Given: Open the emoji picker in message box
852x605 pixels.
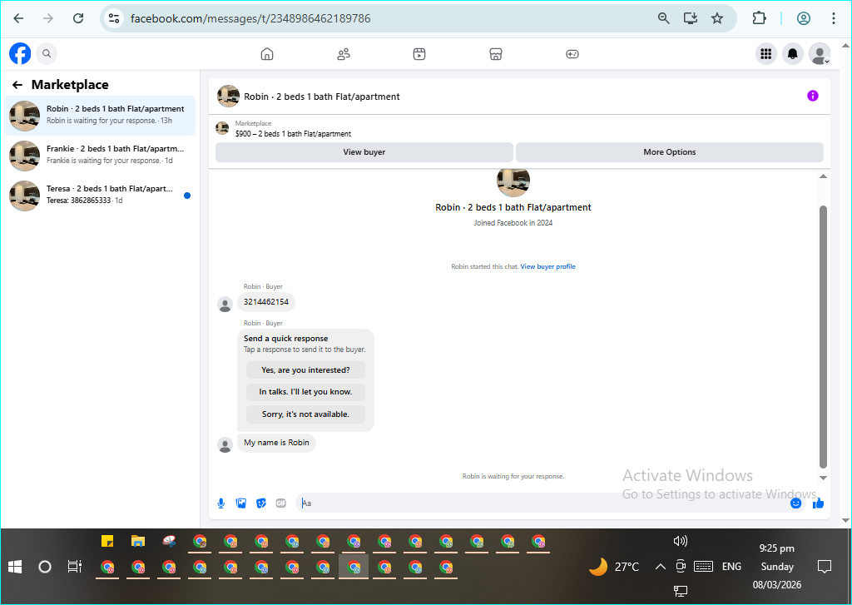Looking at the screenshot, I should click(x=796, y=503).
